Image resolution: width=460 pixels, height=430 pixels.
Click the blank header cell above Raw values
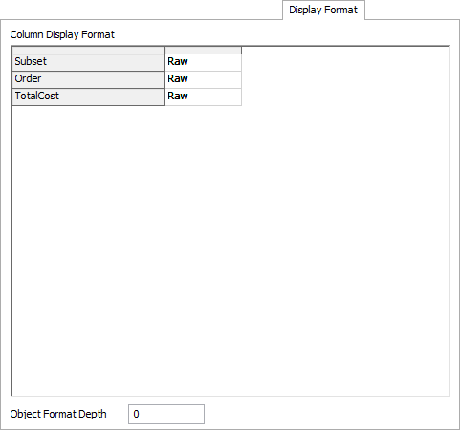click(204, 50)
